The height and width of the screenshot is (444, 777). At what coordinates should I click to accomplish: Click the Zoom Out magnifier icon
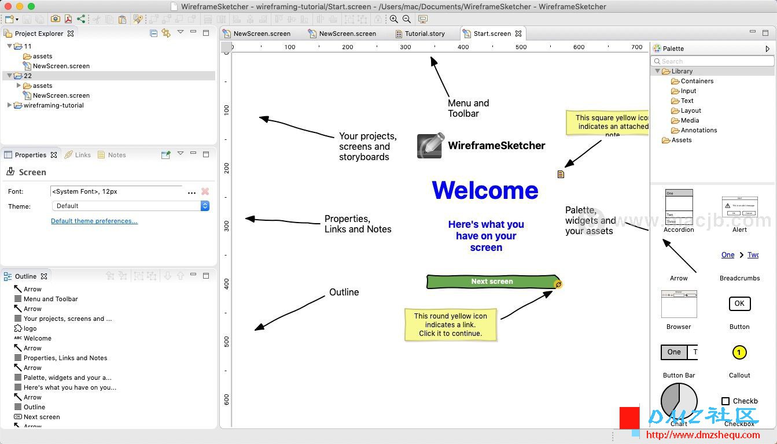pos(407,19)
